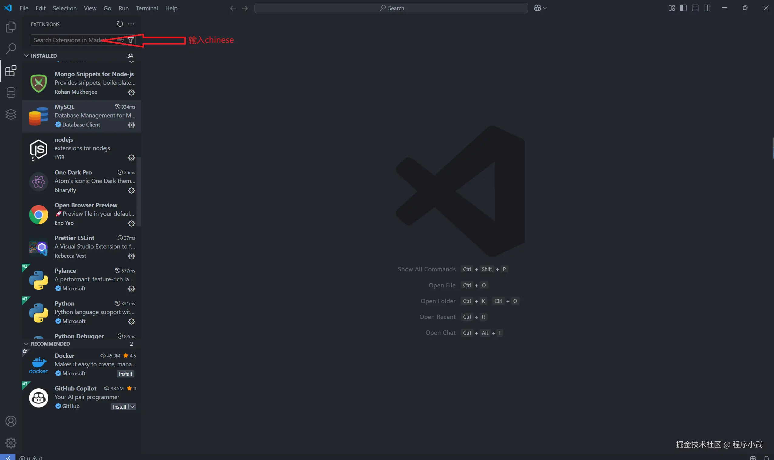Toggle the secondary sidebar visibility
Image resolution: width=774 pixels, height=460 pixels.
point(707,8)
